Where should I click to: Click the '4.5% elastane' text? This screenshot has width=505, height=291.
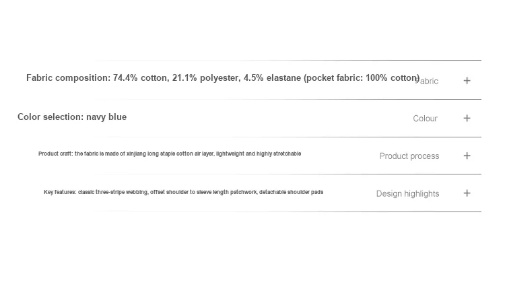point(272,78)
